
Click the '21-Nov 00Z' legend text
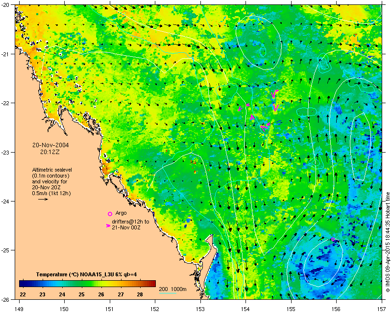(126, 227)
